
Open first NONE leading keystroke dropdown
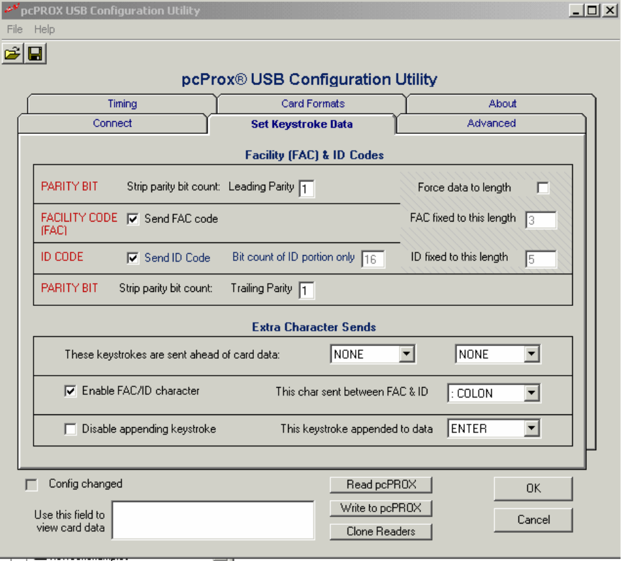(407, 354)
